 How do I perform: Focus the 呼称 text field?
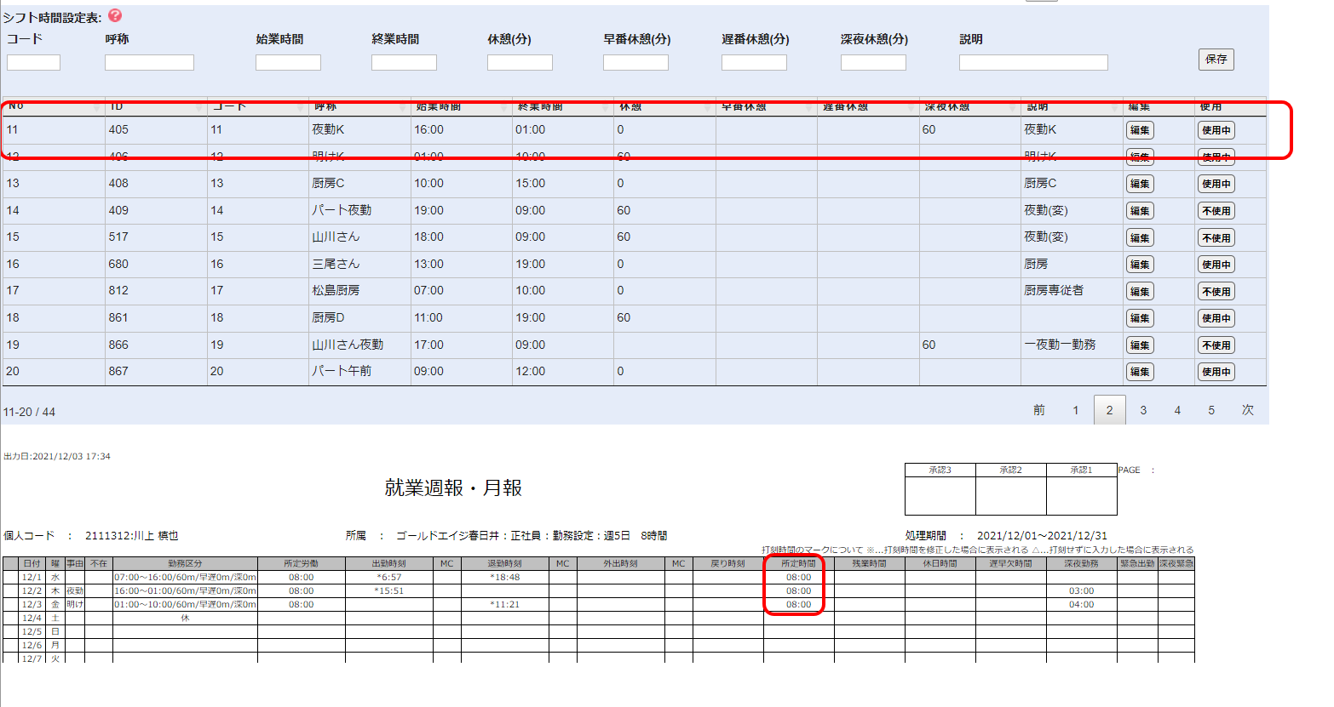pyautogui.click(x=149, y=62)
